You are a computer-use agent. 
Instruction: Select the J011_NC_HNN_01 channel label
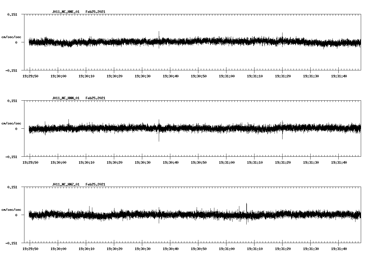tap(66, 98)
